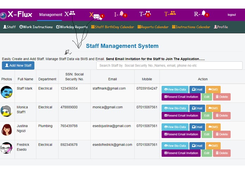The width and height of the screenshot is (245, 174).
Task: Edit the Staff Mark record
Action: pyautogui.click(x=207, y=97)
